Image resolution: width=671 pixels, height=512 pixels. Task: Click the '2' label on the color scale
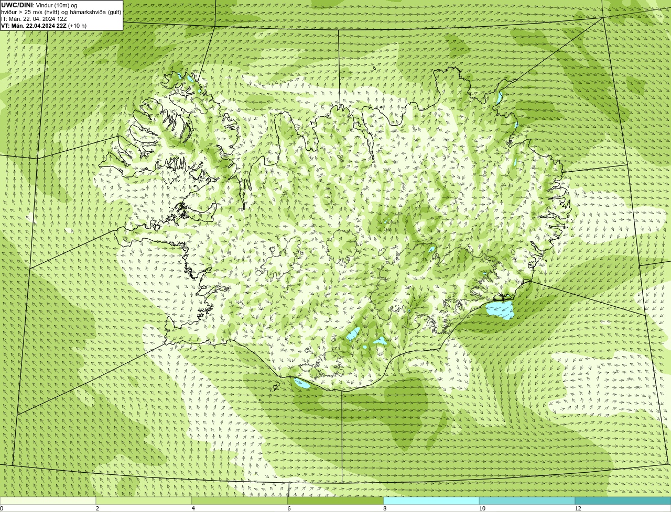click(x=98, y=508)
